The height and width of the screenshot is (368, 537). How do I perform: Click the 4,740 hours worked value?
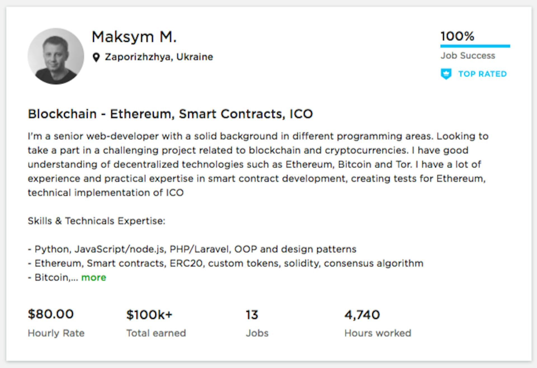[x=362, y=315]
